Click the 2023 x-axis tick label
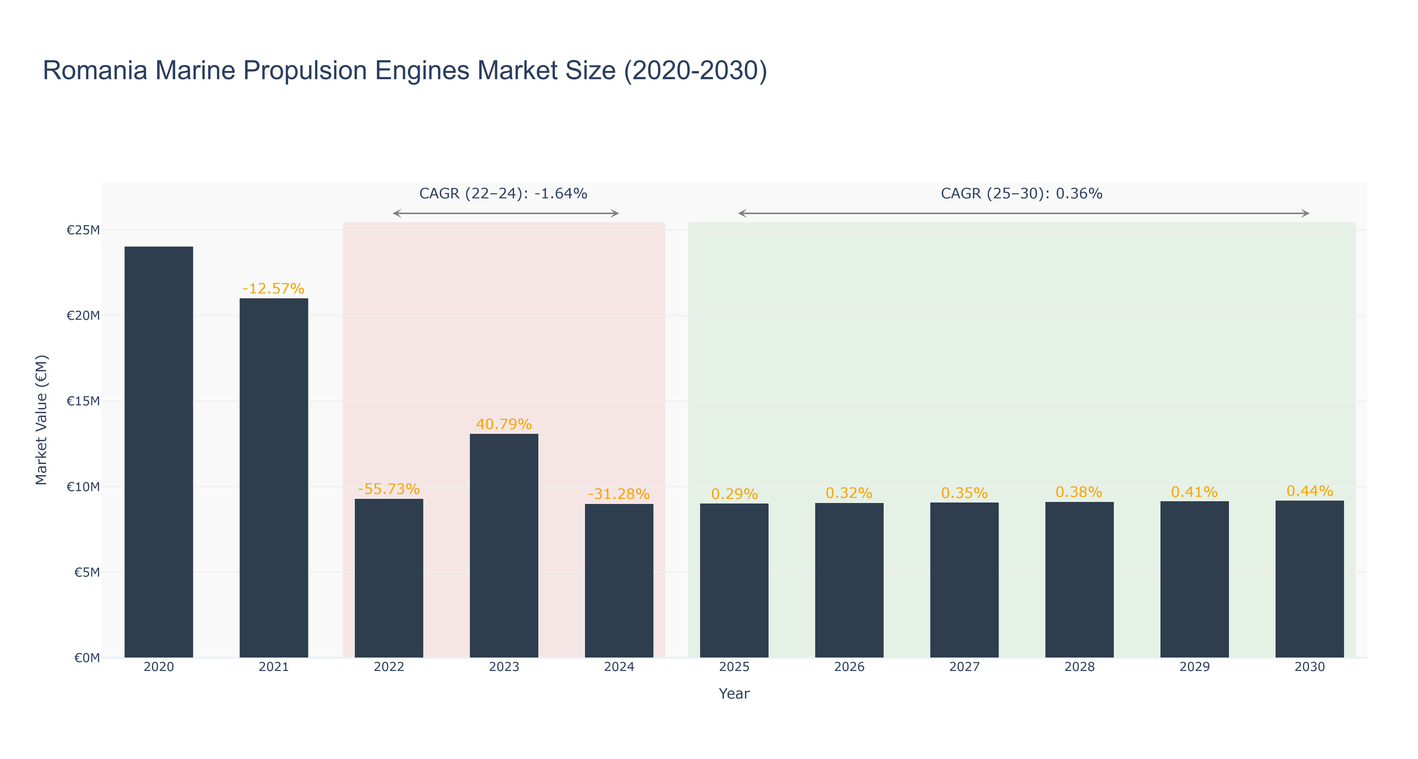1418x759 pixels. tap(504, 667)
